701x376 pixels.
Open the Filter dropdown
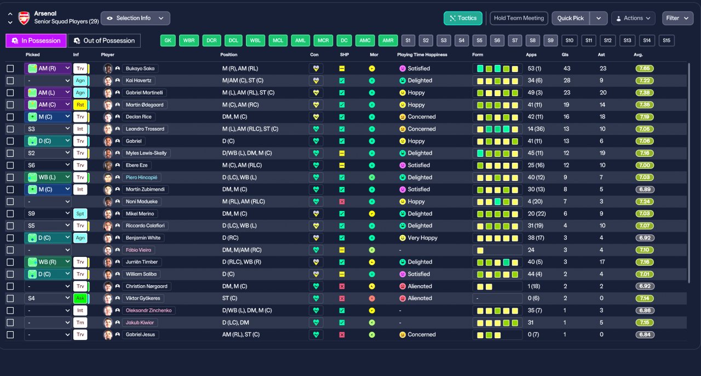(677, 18)
